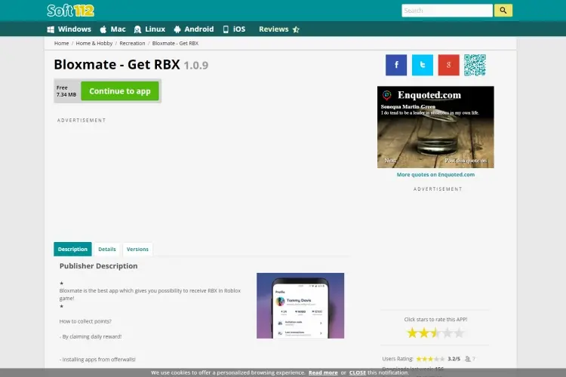
Task: Click the QR code image
Action: click(x=475, y=65)
